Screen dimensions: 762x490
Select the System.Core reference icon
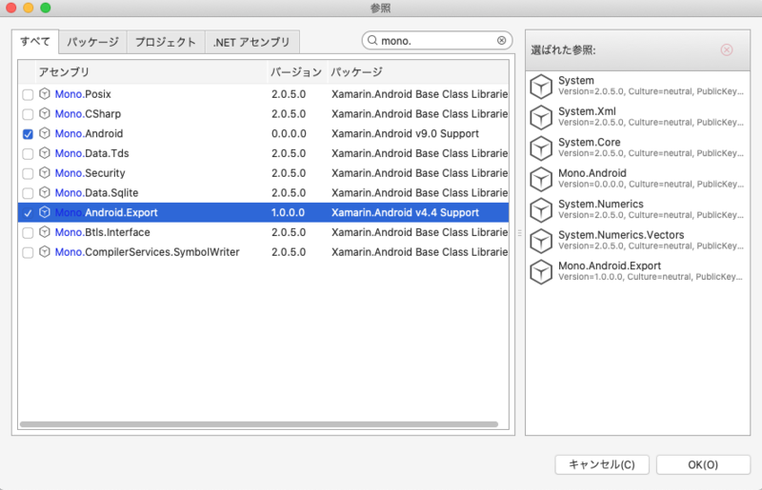pyautogui.click(x=541, y=148)
